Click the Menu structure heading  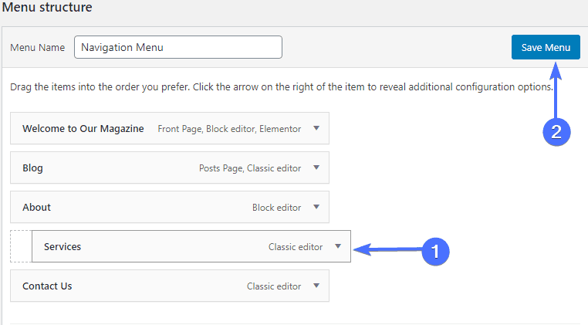pyautogui.click(x=47, y=7)
